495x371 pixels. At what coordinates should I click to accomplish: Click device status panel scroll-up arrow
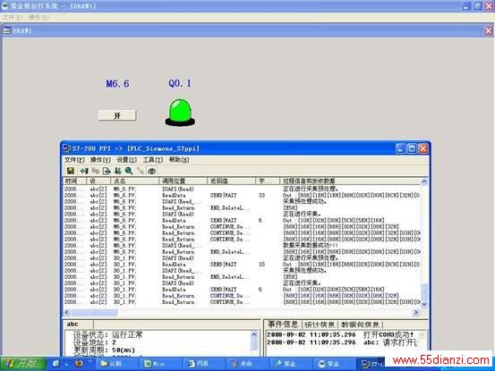pos(254,334)
